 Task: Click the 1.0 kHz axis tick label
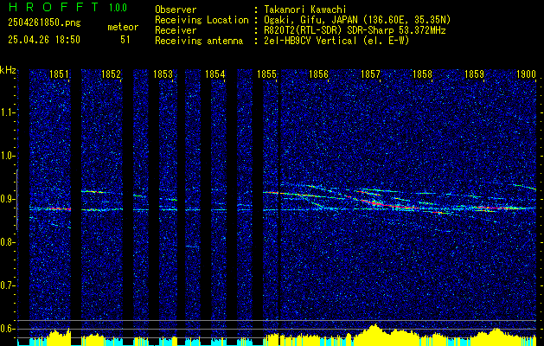pos(6,157)
